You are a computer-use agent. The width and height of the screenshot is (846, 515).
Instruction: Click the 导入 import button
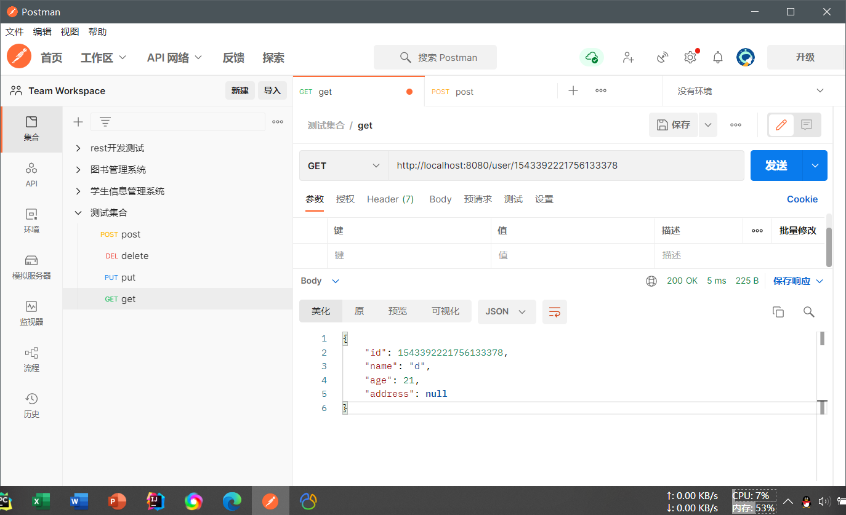tap(272, 90)
